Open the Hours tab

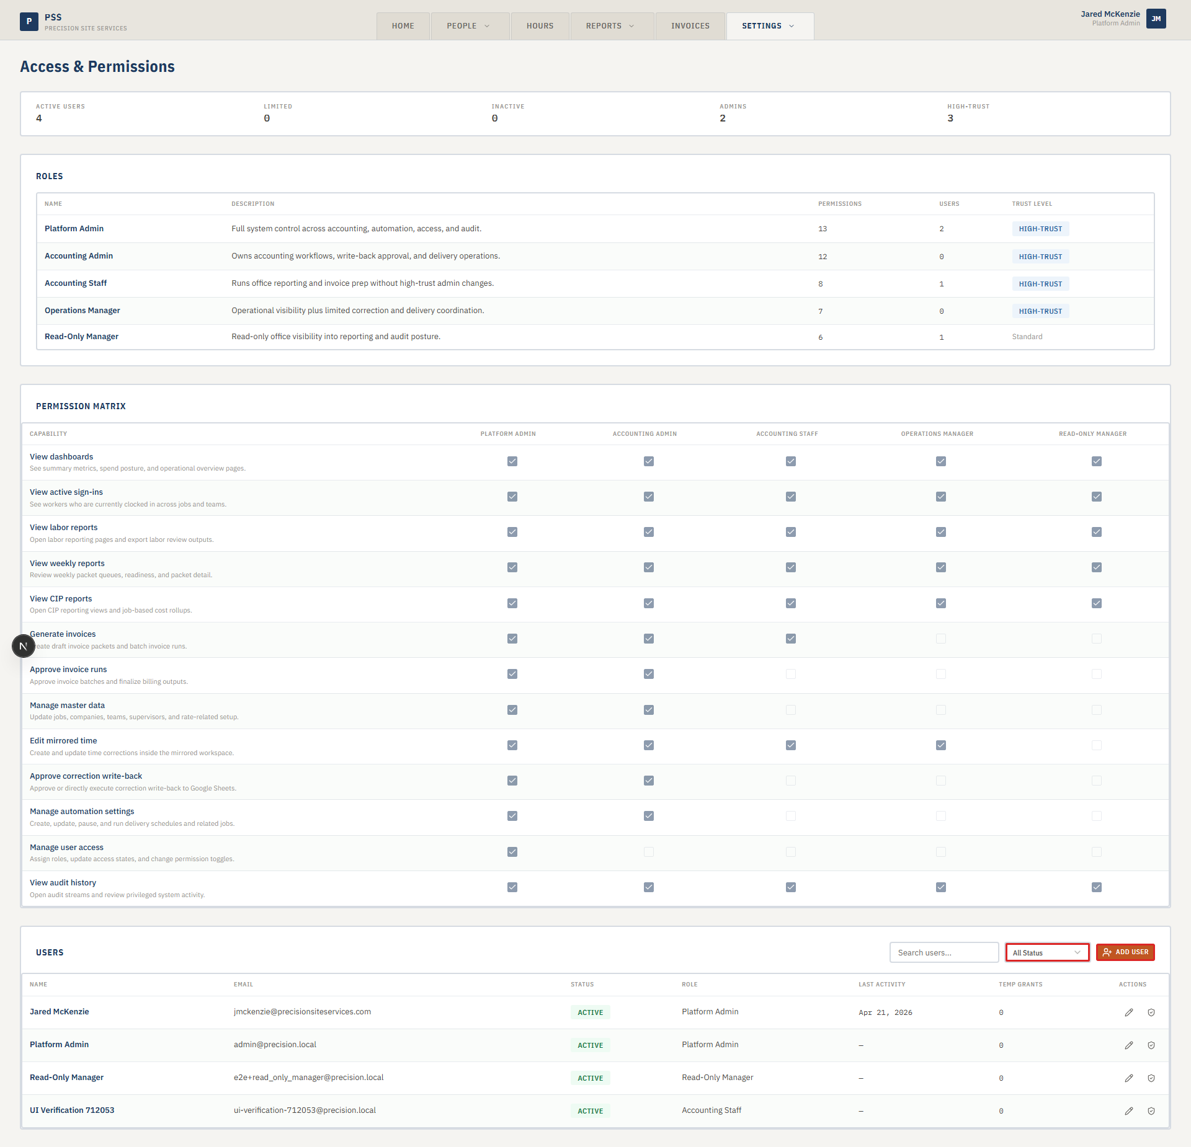tap(540, 26)
